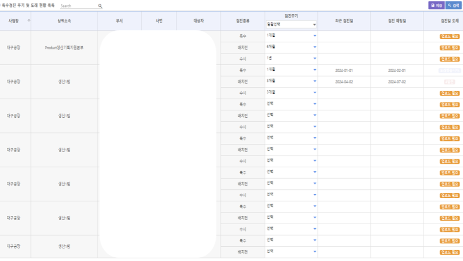The height and width of the screenshot is (261, 463).
Task: Select the Product생산기획지원본부 cell
Action: [64, 48]
